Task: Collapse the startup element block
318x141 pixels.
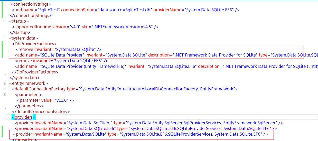Action: click(5, 21)
